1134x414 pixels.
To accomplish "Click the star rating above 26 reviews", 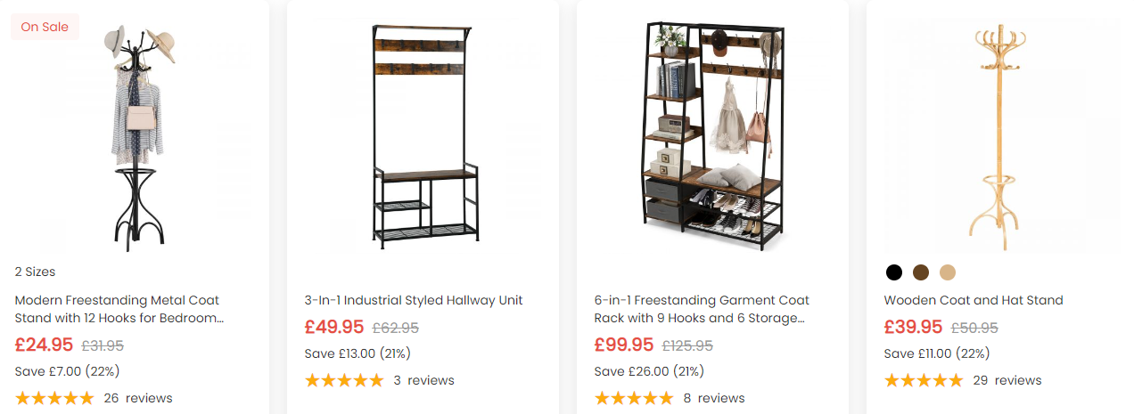I will click(x=54, y=398).
